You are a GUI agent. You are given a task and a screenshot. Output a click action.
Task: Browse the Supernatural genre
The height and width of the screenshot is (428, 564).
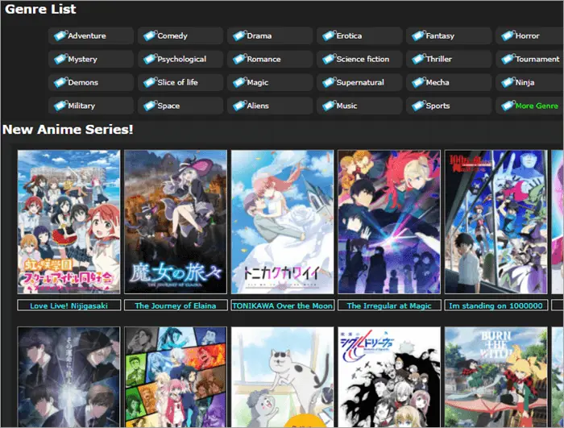click(x=361, y=83)
